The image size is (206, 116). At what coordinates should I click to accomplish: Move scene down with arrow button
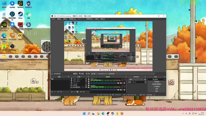coord(61,92)
